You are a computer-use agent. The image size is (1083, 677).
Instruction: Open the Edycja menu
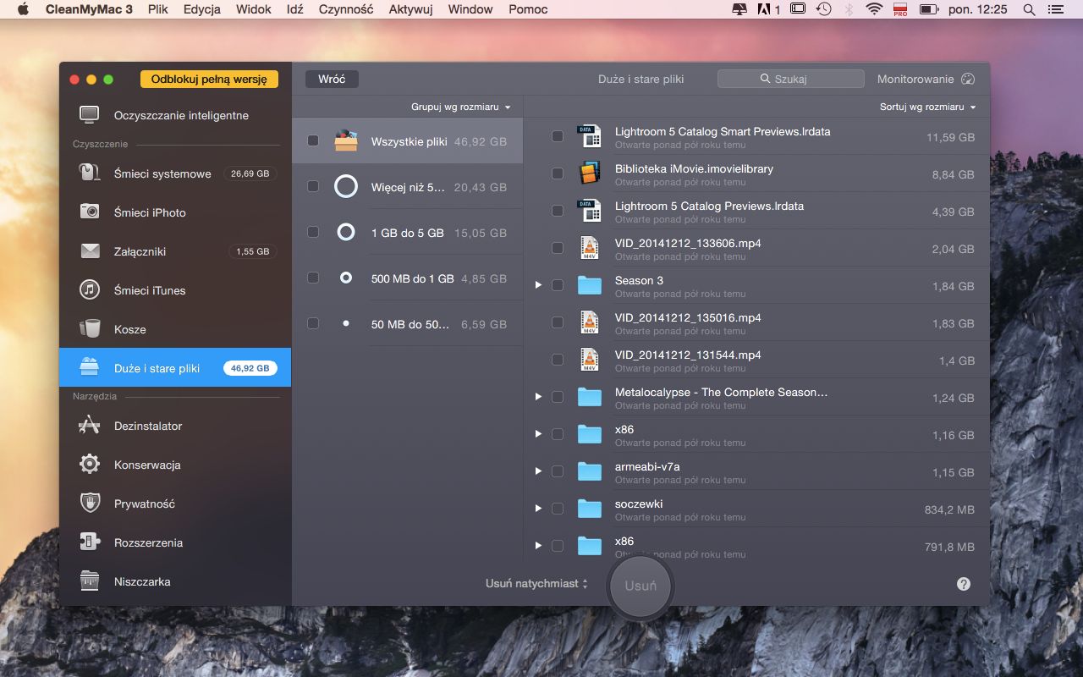(202, 9)
